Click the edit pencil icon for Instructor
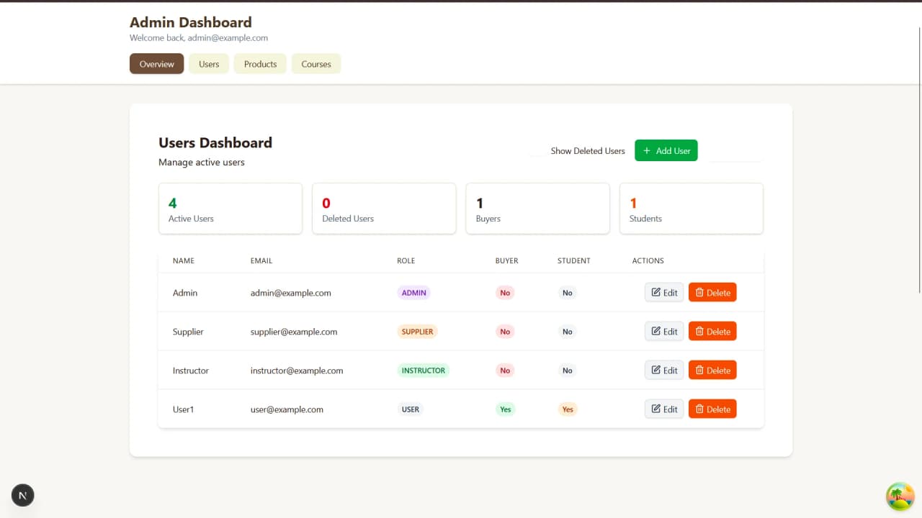 point(655,370)
